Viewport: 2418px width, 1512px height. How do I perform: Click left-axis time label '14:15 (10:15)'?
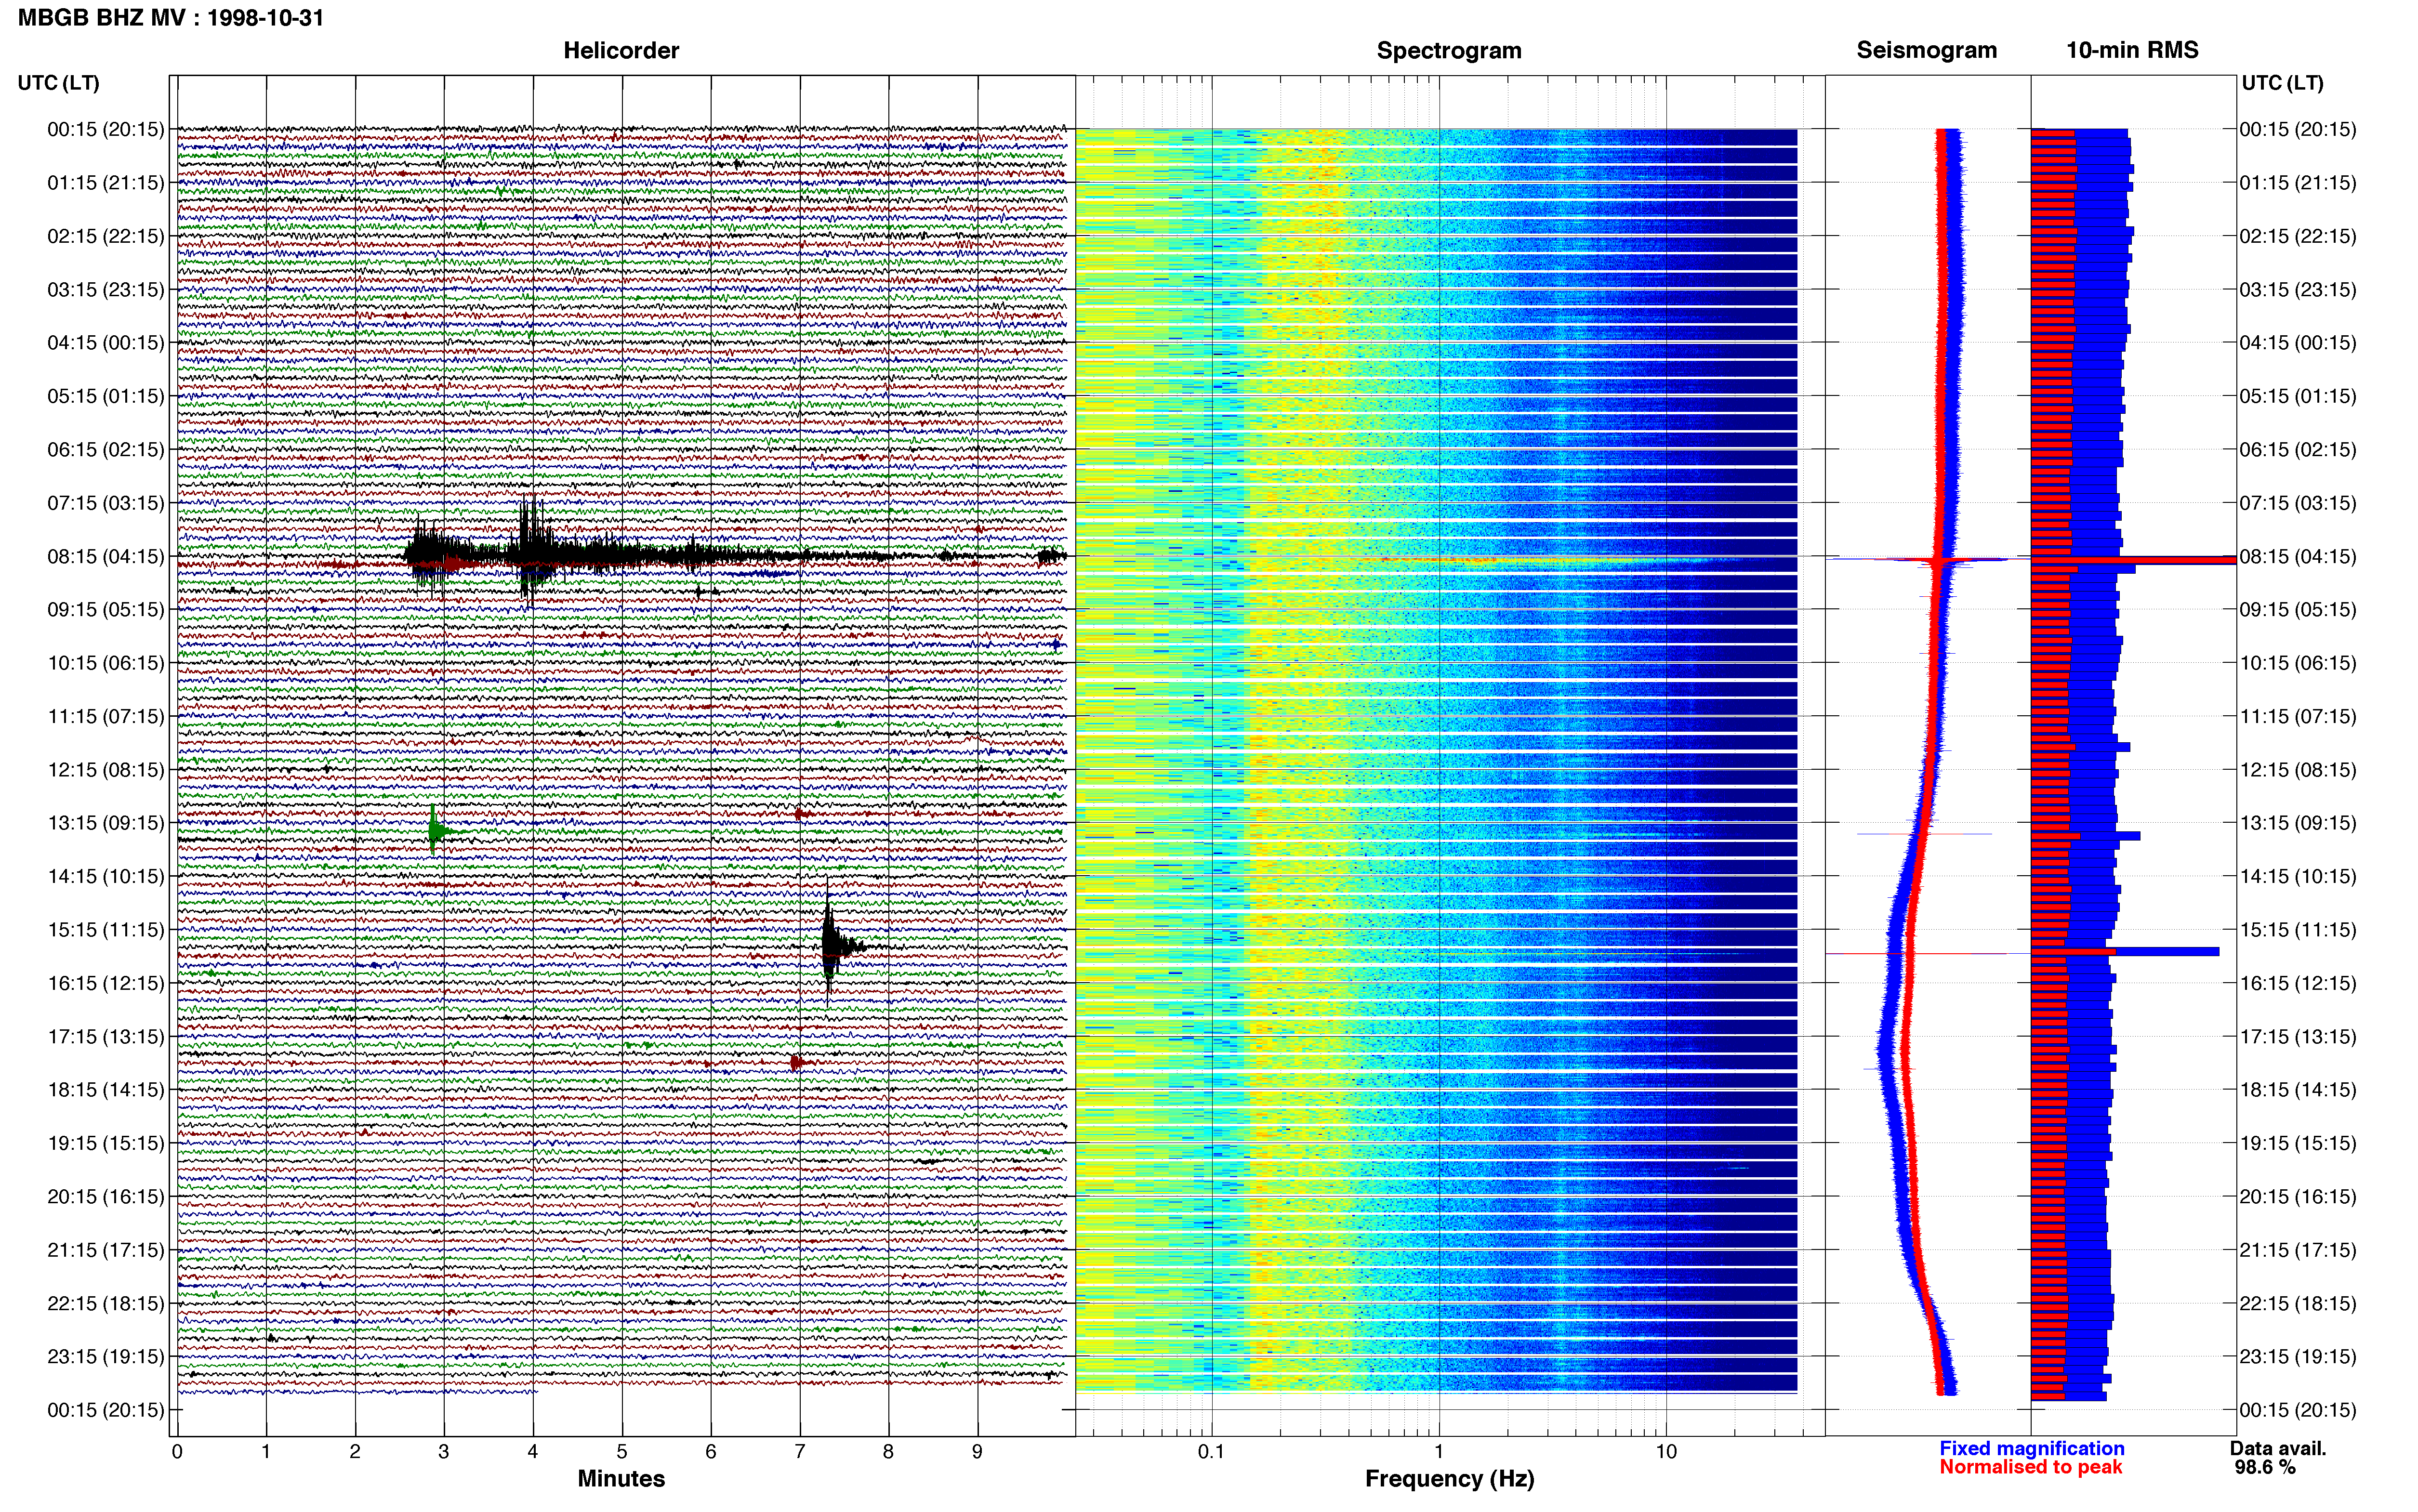pos(105,877)
